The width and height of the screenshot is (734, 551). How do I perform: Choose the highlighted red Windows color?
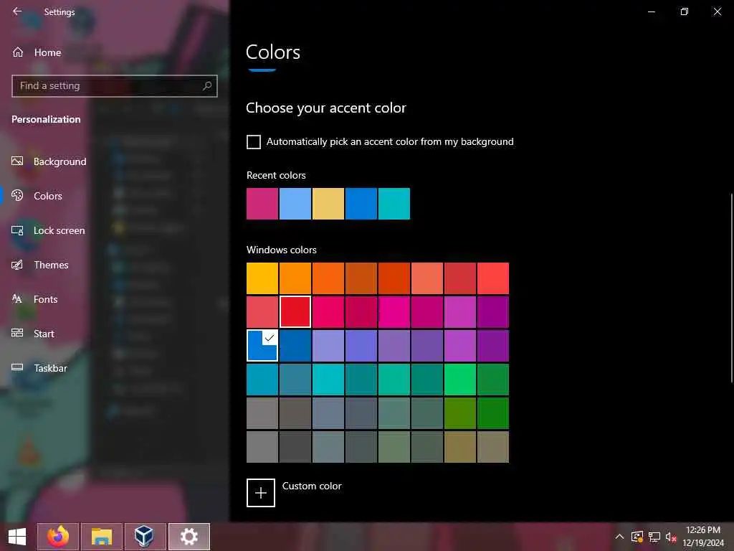coord(295,312)
